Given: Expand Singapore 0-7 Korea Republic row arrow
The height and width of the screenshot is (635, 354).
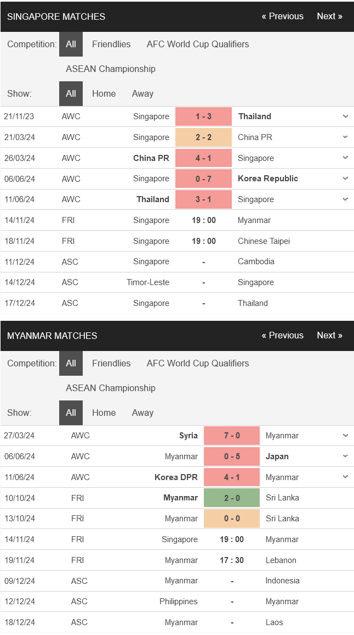Looking at the screenshot, I should (x=345, y=179).
